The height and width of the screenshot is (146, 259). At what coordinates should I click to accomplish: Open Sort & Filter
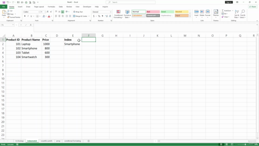point(236,14)
